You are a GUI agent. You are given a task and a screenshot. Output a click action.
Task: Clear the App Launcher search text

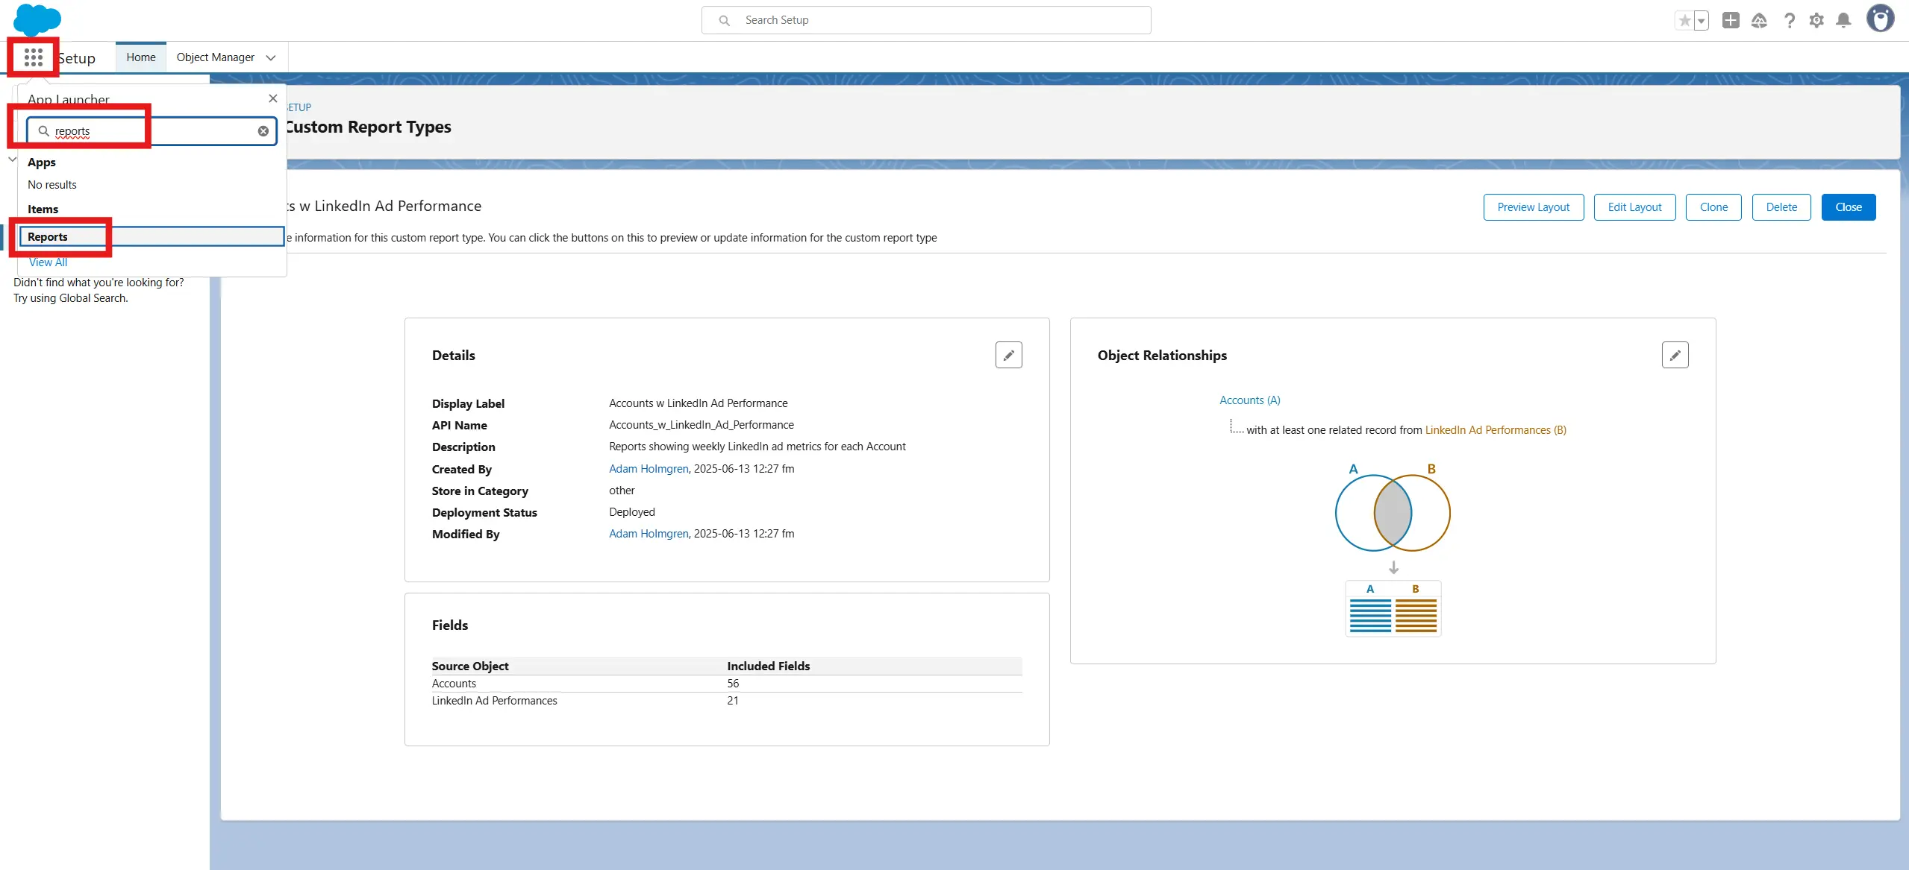263,131
